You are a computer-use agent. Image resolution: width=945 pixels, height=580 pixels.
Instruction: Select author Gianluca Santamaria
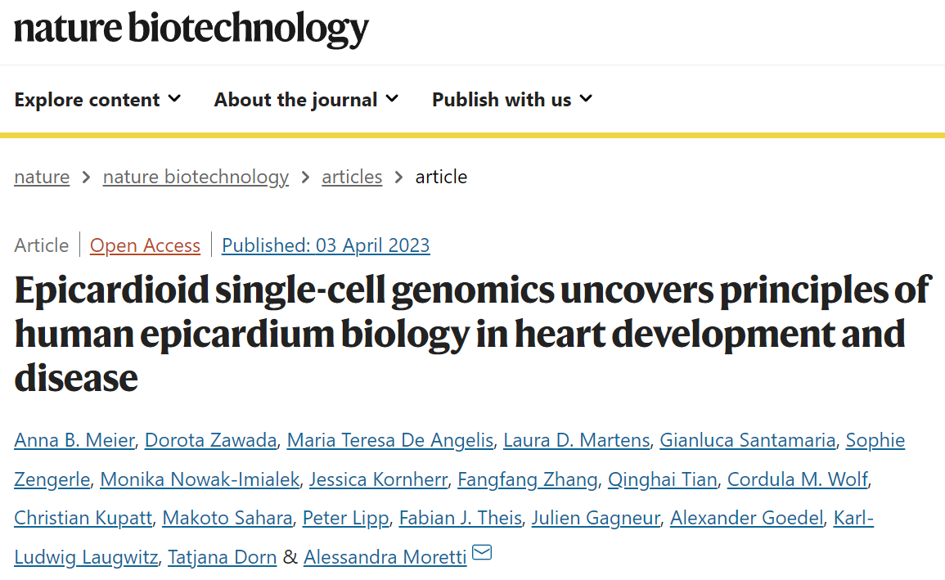pyautogui.click(x=748, y=440)
